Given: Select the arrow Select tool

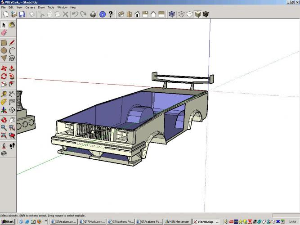Looking at the screenshot, I should (x=4, y=25).
